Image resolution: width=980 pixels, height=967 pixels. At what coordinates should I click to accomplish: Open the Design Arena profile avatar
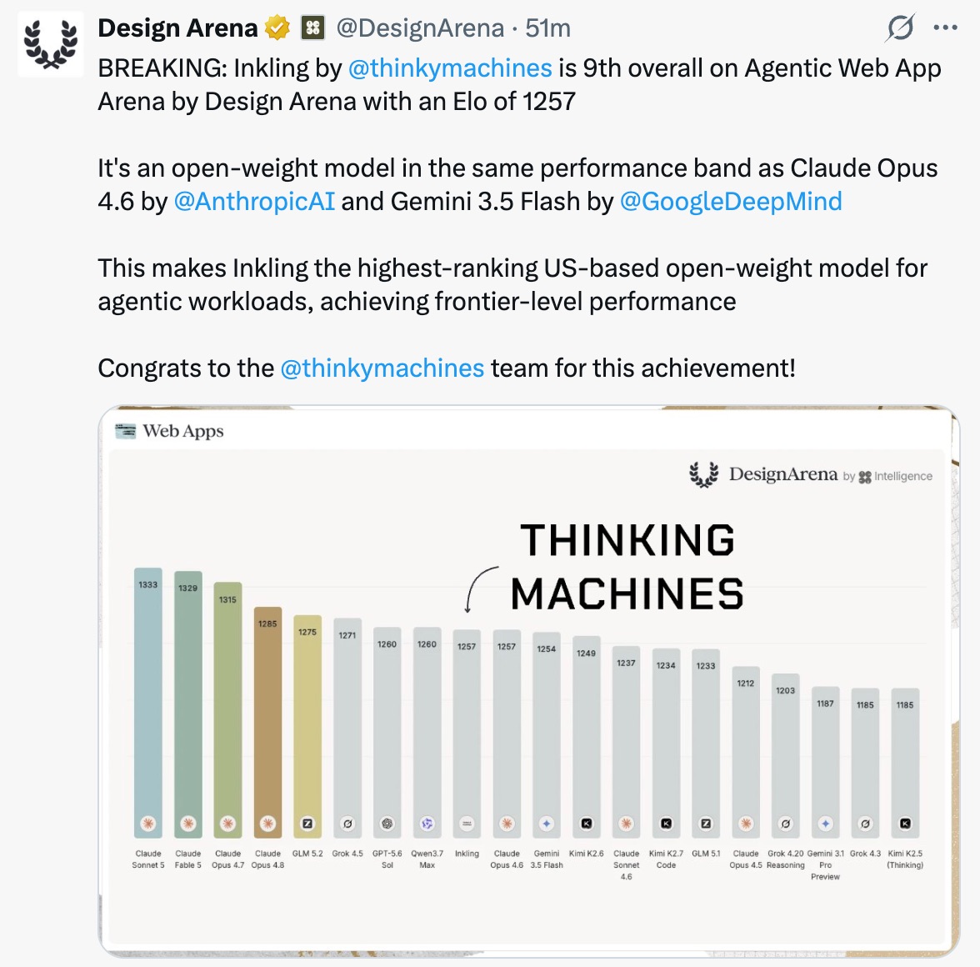click(51, 44)
